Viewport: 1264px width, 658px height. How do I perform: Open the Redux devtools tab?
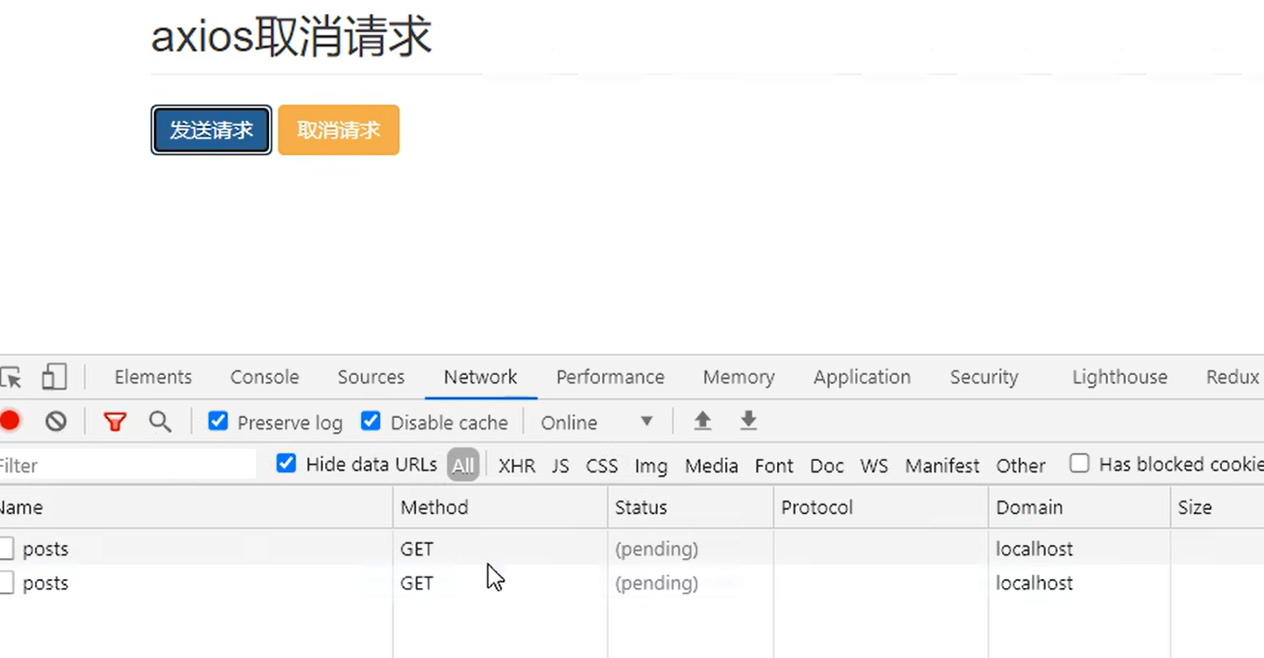point(1232,377)
